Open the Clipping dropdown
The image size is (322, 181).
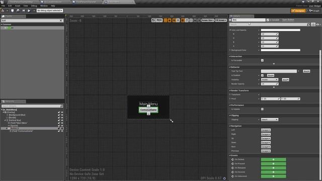point(270,120)
